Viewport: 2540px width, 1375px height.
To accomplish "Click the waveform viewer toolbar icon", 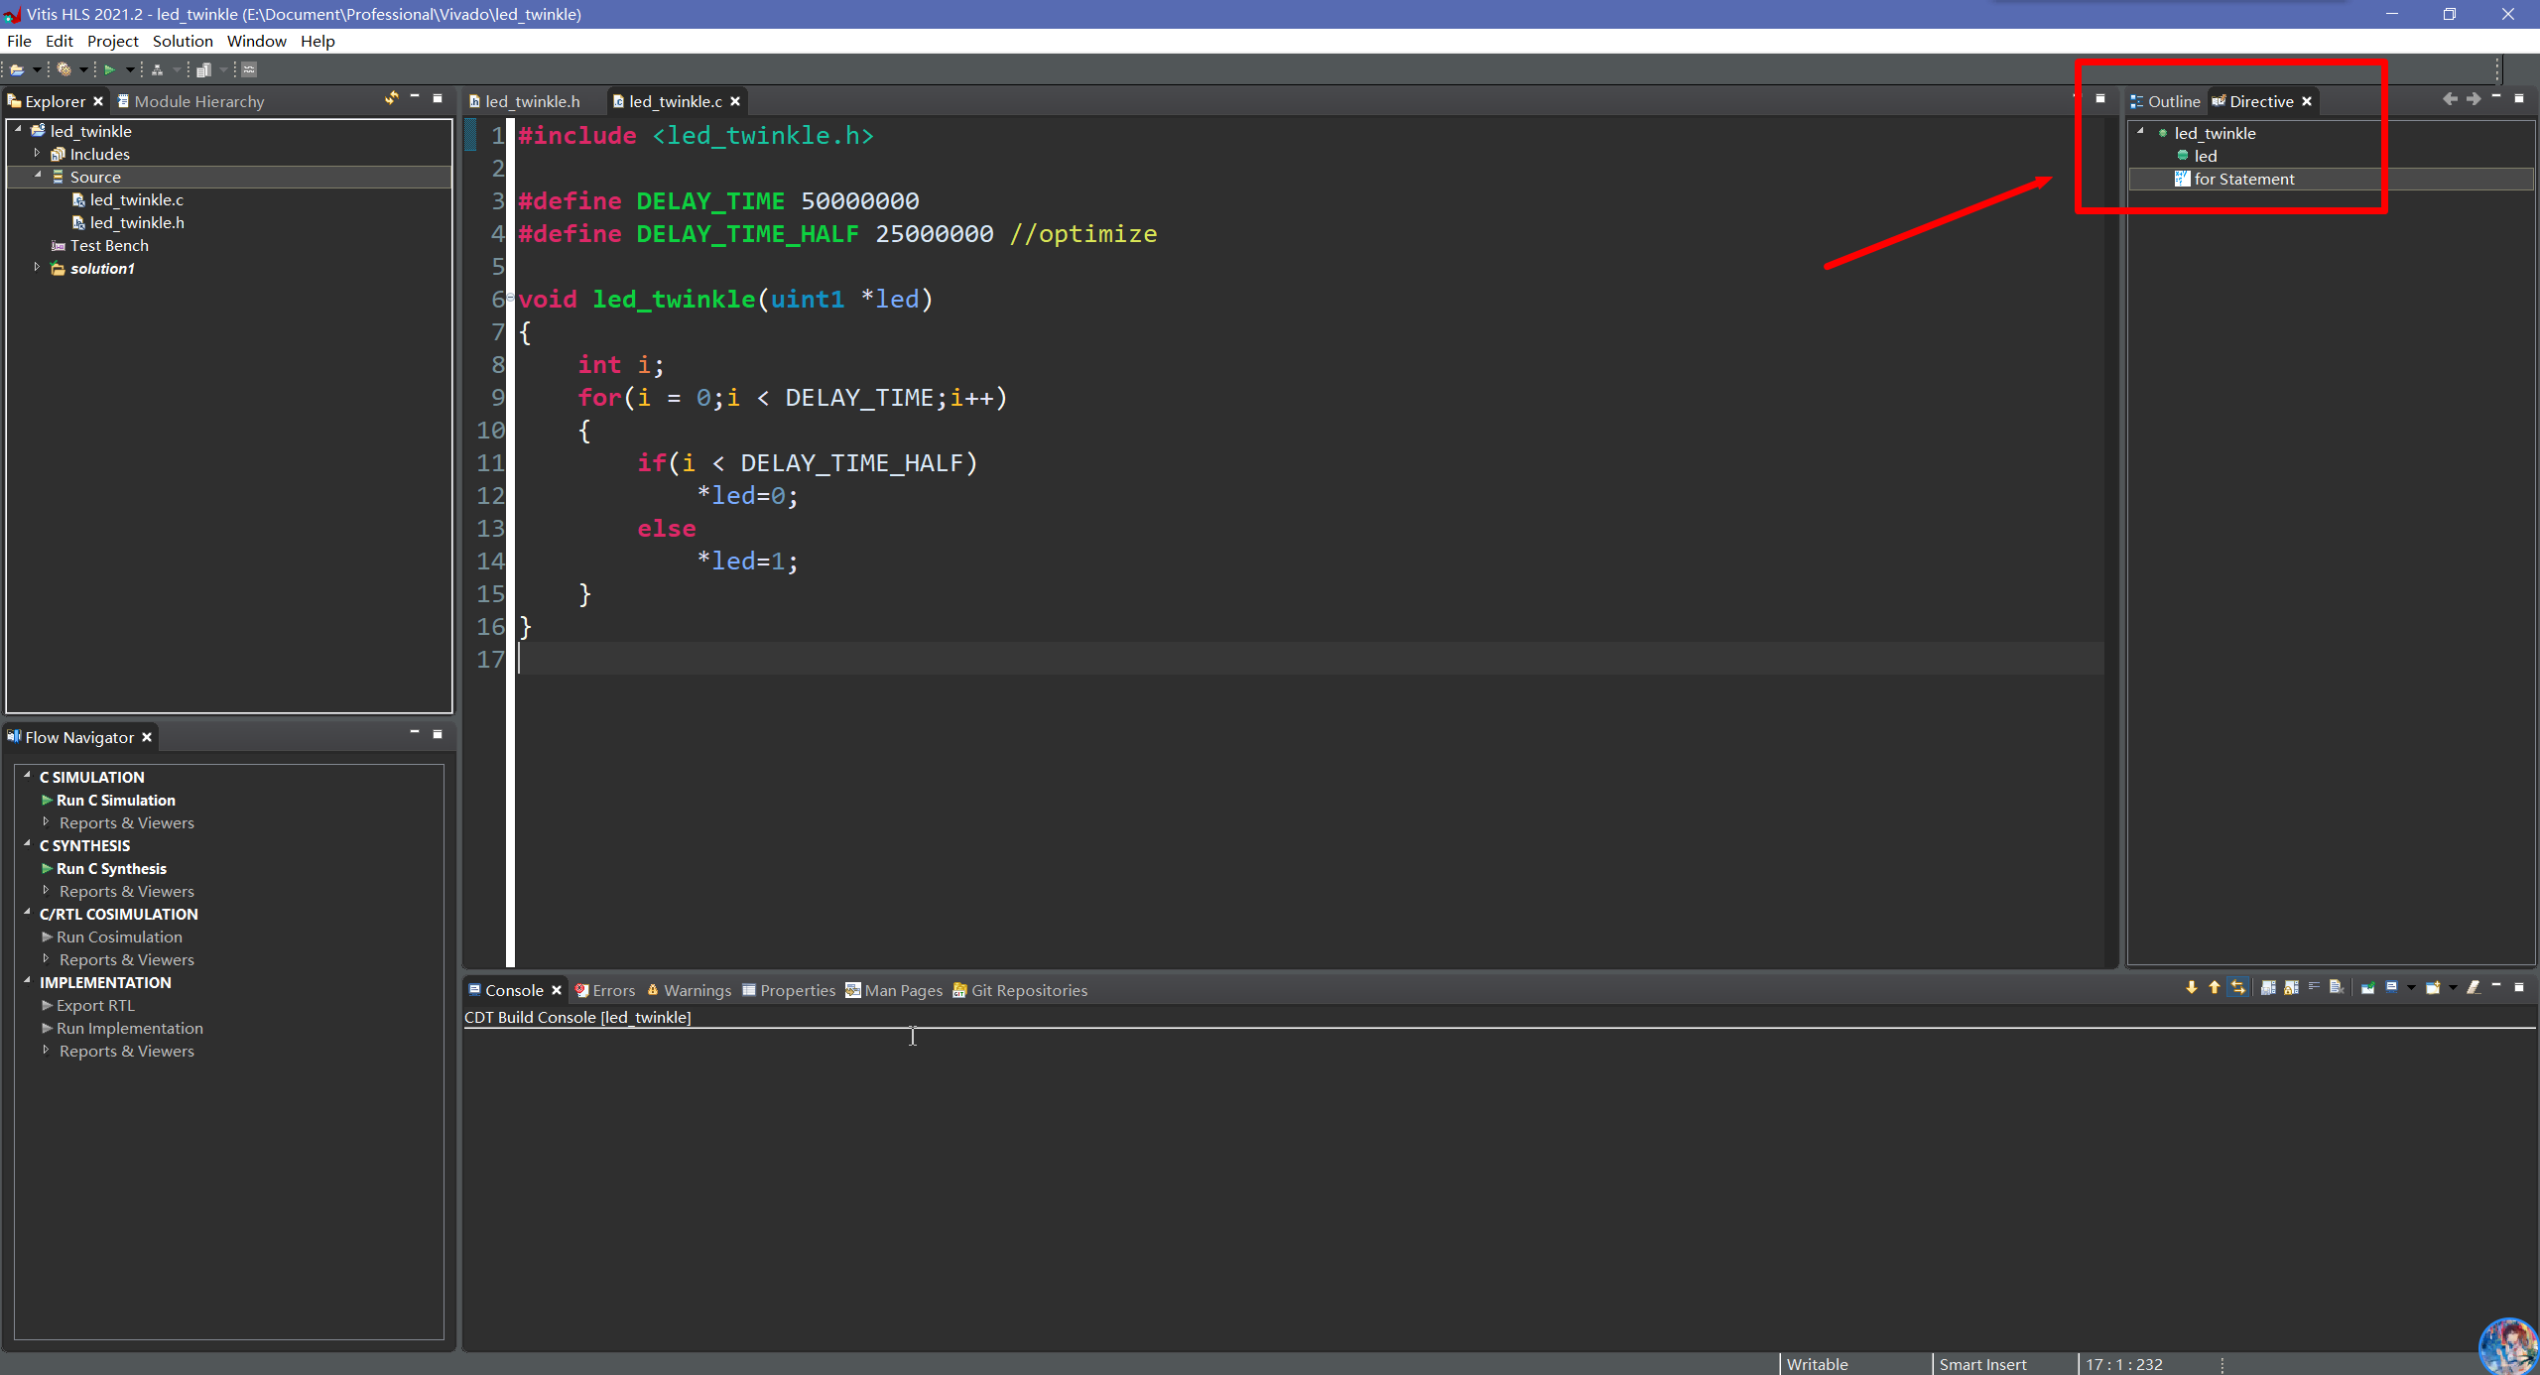I will tap(249, 69).
